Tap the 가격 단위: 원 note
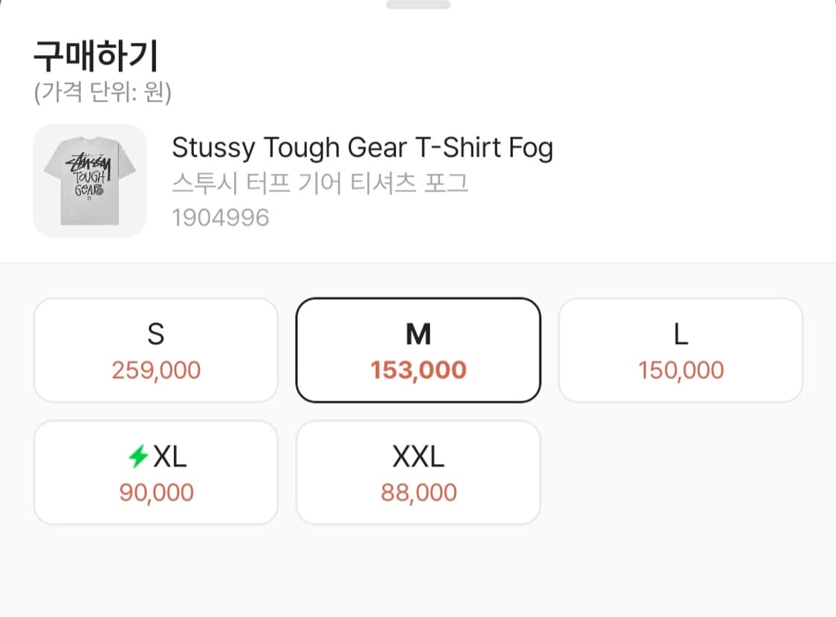 coord(103,93)
